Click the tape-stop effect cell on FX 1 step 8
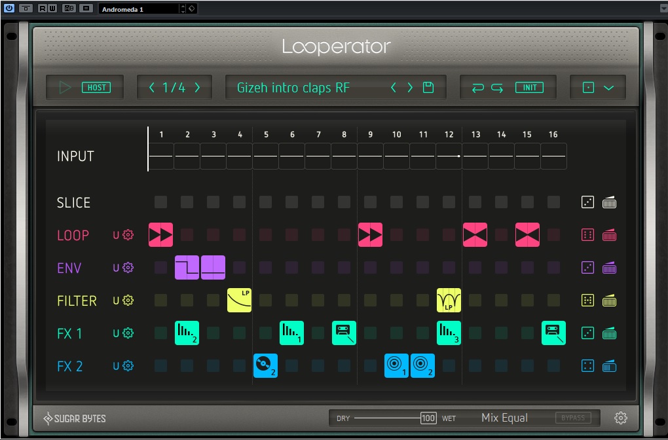Screen dimensions: 668x440 point(344,333)
